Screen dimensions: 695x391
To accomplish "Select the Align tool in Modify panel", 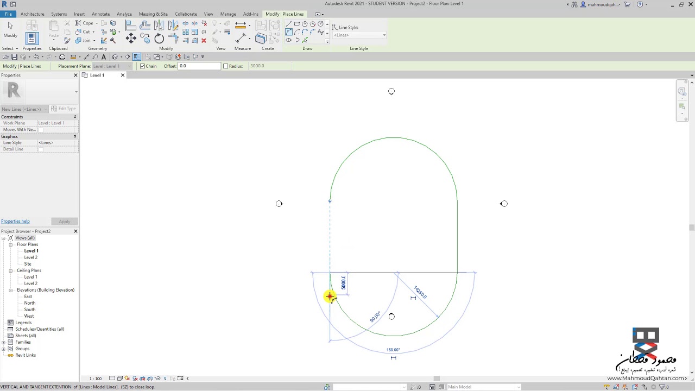I will (x=131, y=25).
